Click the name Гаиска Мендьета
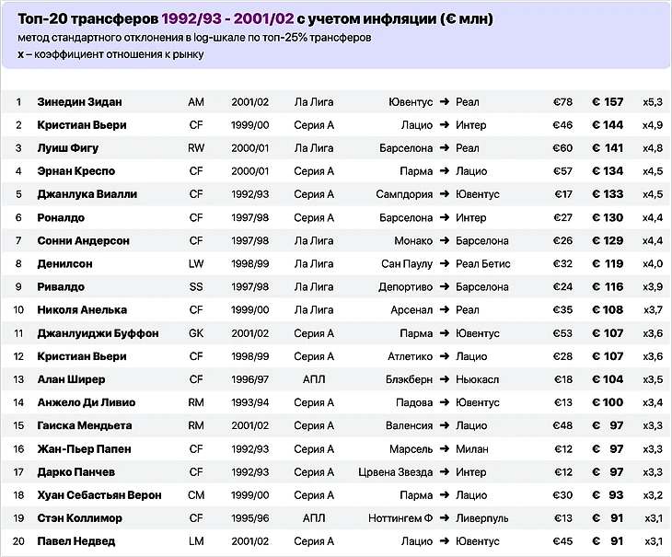This screenshot has height=557, width=672. [x=85, y=426]
